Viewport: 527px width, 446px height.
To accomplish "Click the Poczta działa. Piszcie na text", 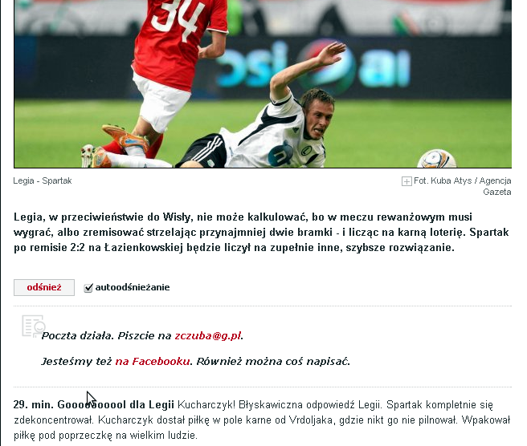I will pos(107,335).
